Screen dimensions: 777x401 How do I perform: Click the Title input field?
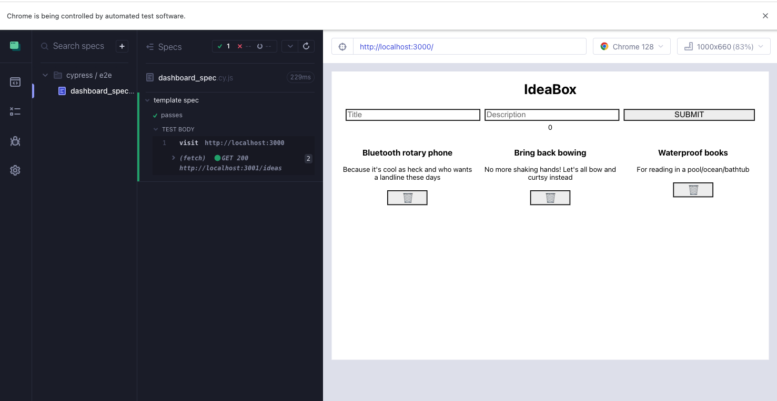[412, 114]
